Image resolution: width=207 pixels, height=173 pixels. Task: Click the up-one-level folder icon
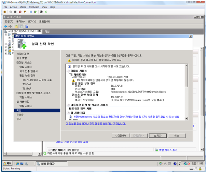[x=16, y=27]
